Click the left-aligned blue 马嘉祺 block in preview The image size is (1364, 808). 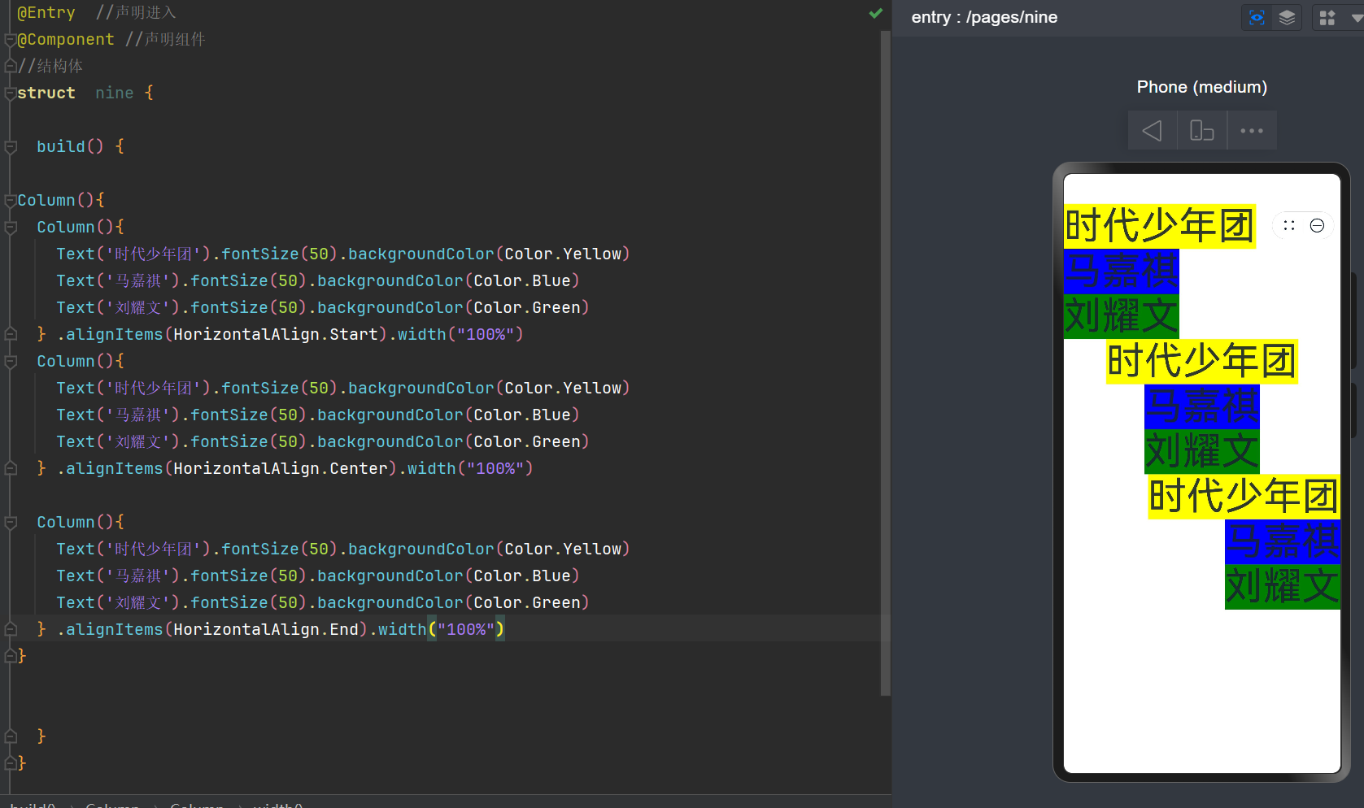click(x=1121, y=272)
